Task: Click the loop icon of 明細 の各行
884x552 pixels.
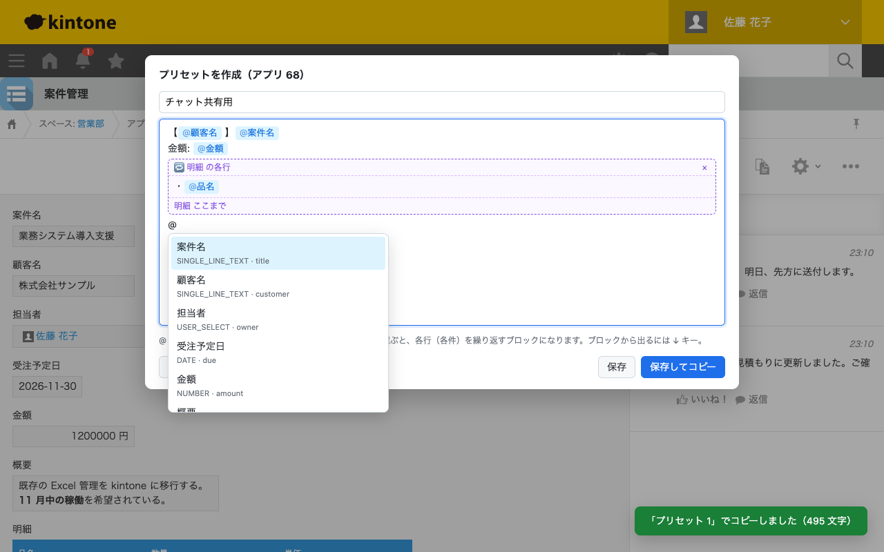Action: tap(179, 167)
